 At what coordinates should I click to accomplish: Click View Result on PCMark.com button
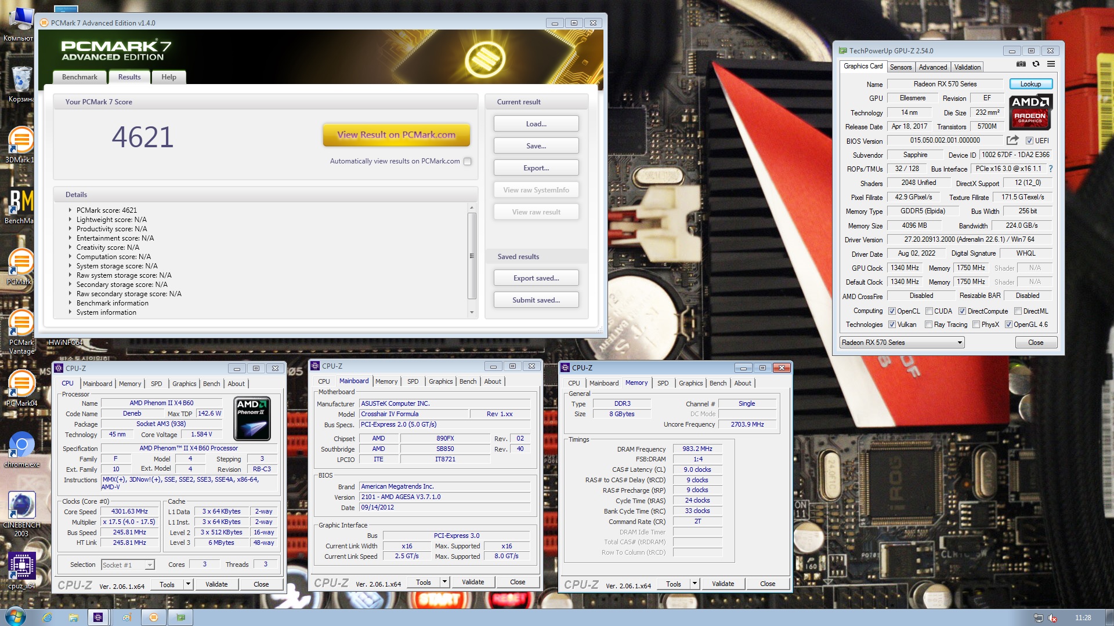(396, 134)
